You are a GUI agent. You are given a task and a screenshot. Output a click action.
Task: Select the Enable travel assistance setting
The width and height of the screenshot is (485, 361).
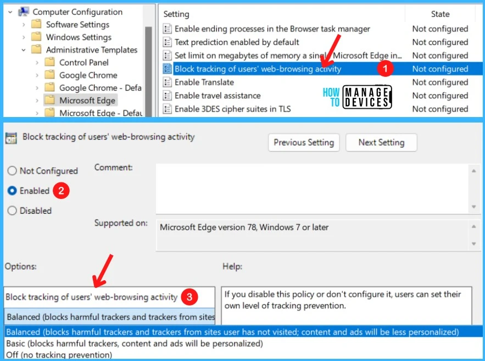tap(218, 96)
